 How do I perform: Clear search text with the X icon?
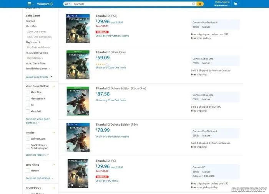193,4
